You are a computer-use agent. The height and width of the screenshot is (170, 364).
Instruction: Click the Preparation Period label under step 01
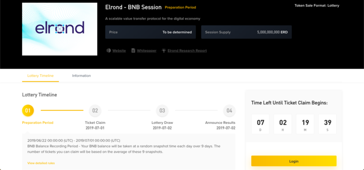coord(38,123)
